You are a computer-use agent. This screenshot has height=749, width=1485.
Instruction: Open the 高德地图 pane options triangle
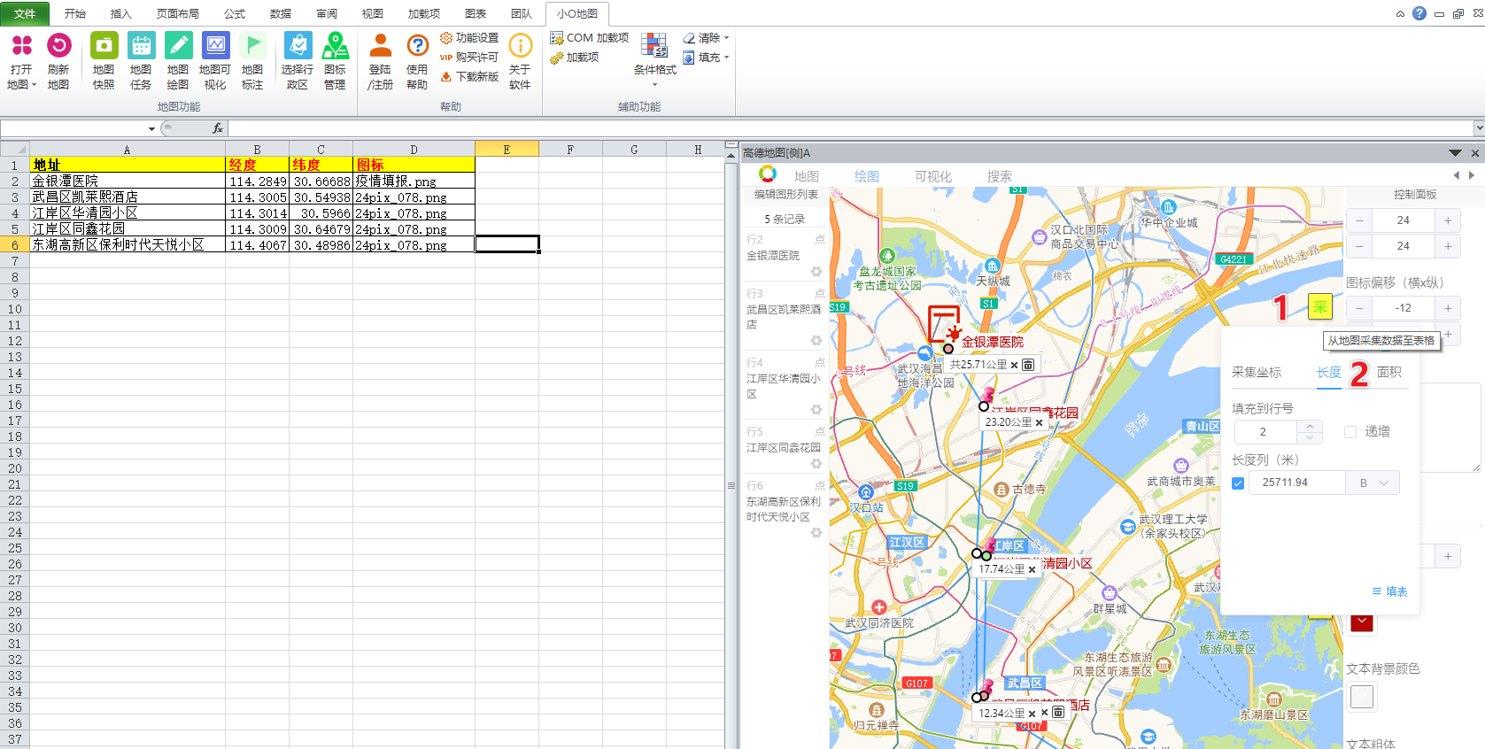(x=1455, y=153)
